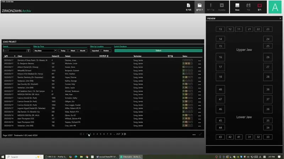Switch to exocad DentalDB in the taskbar
This screenshot has width=284, height=159.
click(107, 157)
